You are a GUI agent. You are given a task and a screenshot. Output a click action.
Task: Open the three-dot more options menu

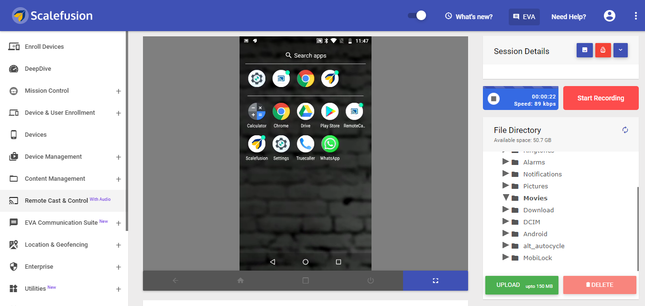click(x=636, y=16)
